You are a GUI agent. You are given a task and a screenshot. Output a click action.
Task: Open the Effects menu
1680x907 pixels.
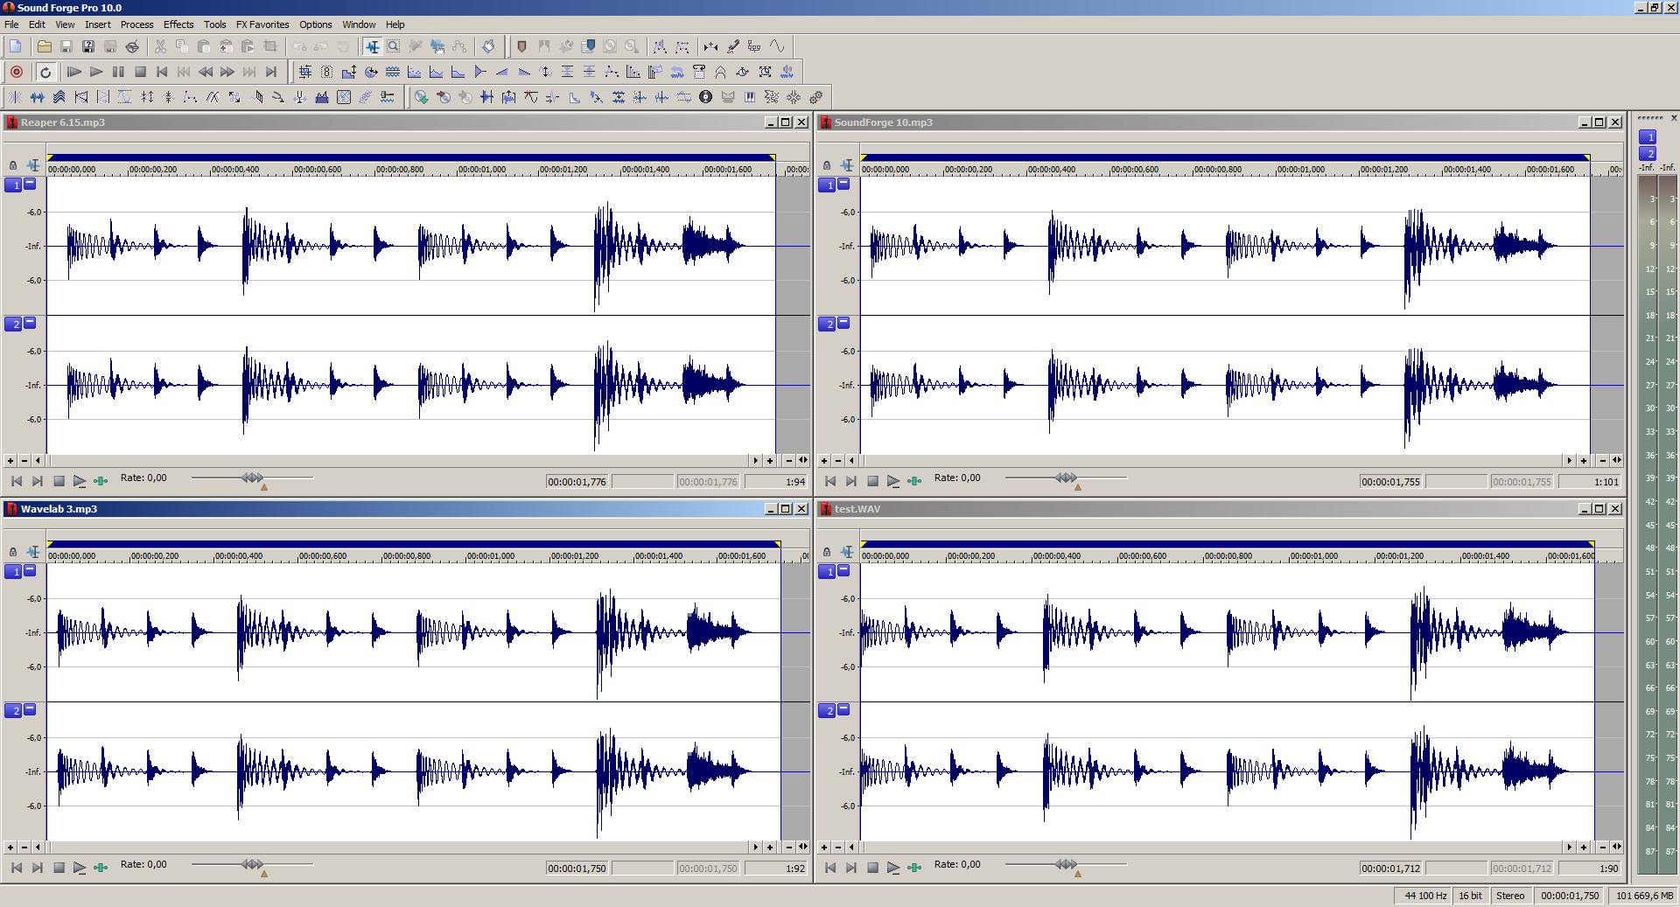pyautogui.click(x=178, y=24)
